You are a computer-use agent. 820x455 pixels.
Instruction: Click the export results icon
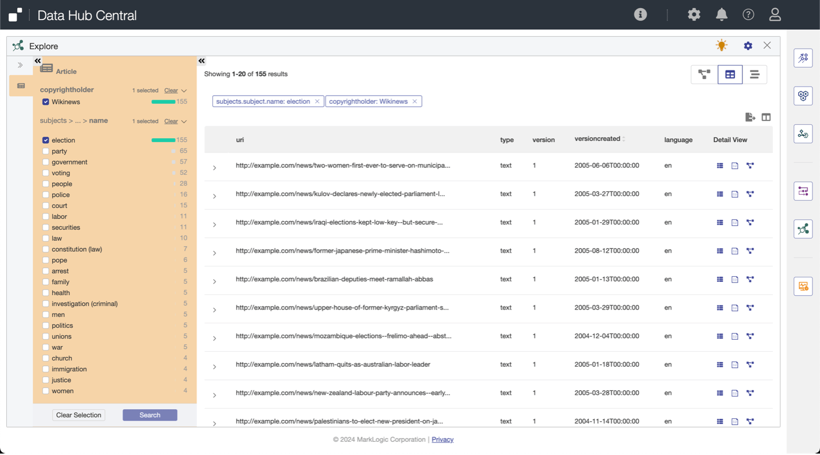point(749,117)
